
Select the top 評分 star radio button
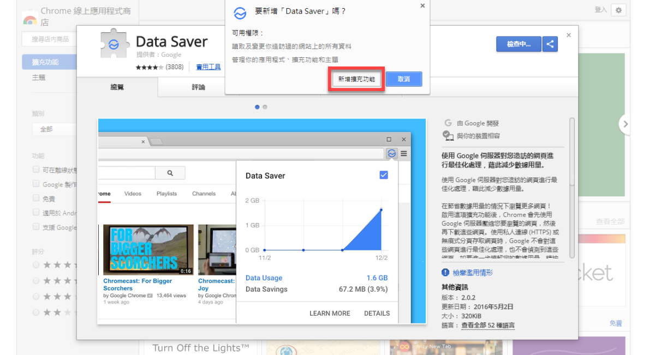[x=36, y=264]
